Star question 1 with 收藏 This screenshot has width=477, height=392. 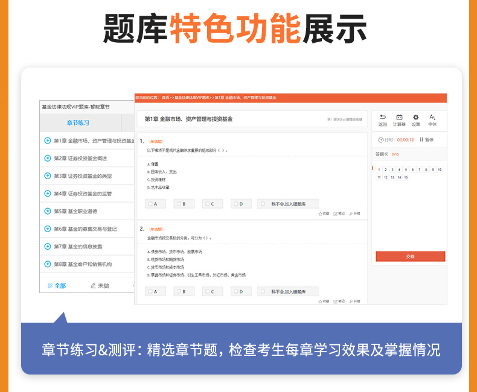point(324,213)
